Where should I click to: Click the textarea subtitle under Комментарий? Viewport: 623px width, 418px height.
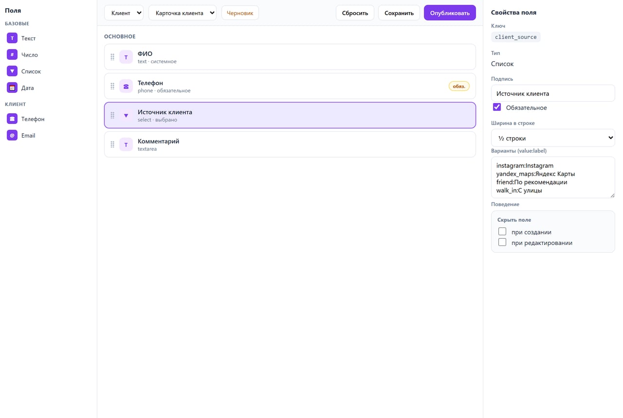pos(147,149)
